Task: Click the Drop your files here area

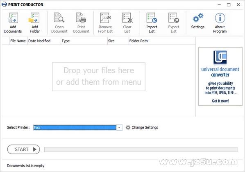Action: [99, 77]
